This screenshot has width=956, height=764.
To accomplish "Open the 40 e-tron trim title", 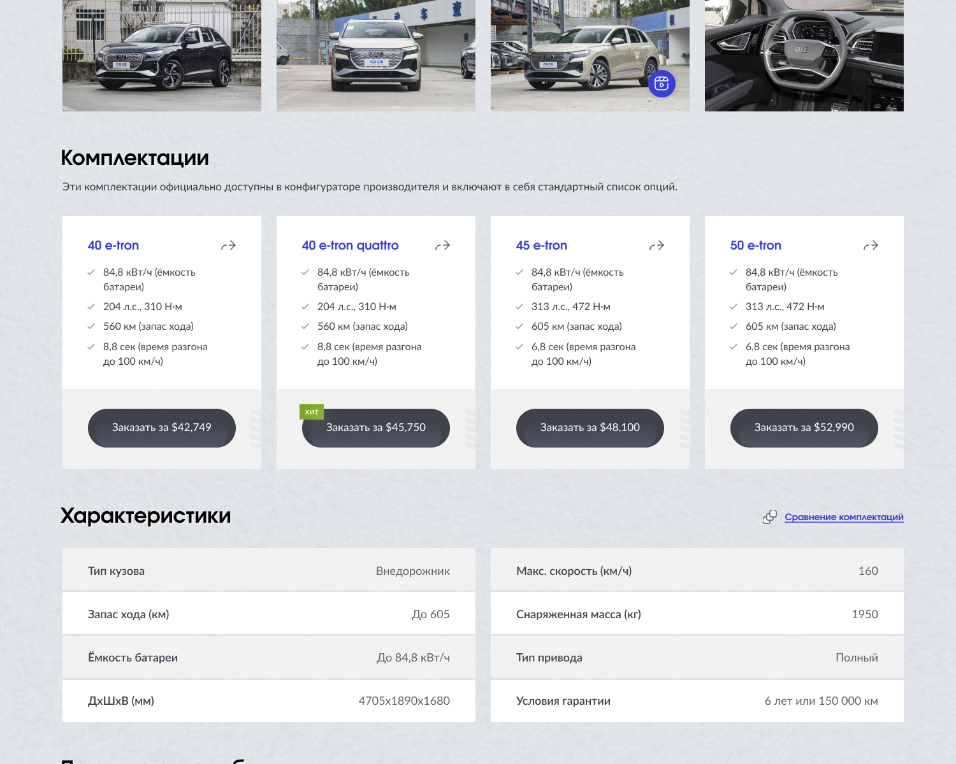I will (113, 246).
